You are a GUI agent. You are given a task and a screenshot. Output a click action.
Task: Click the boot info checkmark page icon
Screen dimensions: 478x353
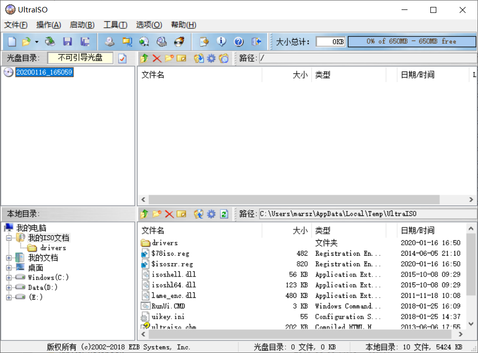[123, 58]
